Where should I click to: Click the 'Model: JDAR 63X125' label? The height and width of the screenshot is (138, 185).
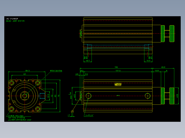pyautogui.click(x=15, y=21)
